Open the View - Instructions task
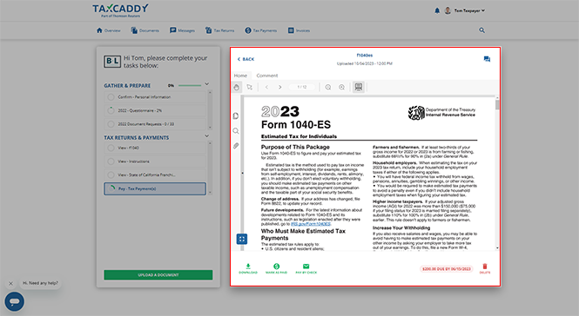Screen dimensions: 579x316 [x=155, y=161]
